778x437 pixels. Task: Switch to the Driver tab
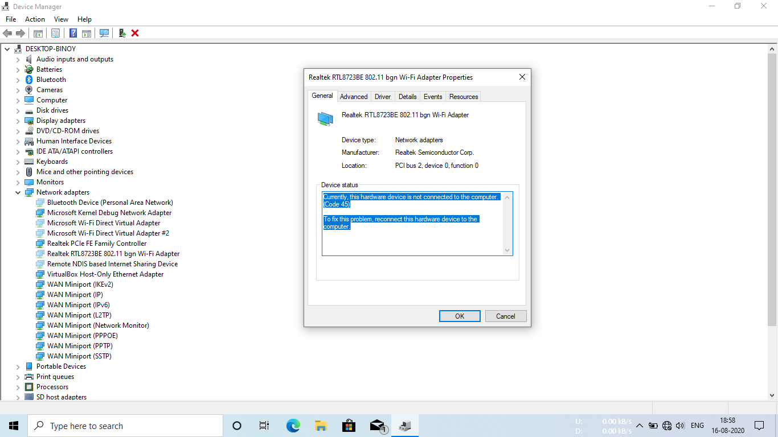click(x=383, y=97)
